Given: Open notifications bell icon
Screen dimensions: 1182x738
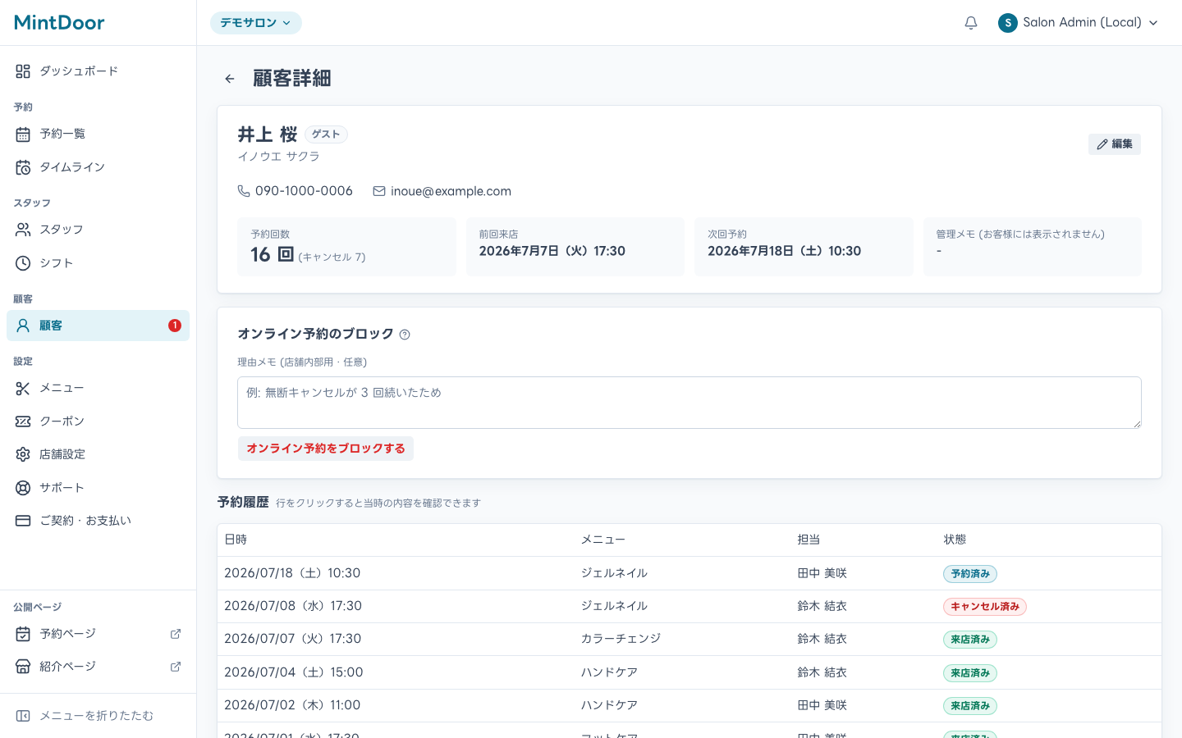Looking at the screenshot, I should (x=971, y=23).
